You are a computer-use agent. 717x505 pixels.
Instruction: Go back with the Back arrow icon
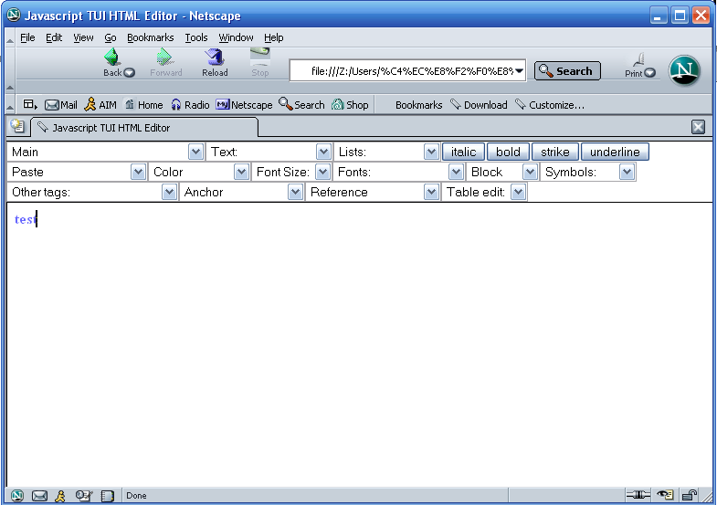111,58
